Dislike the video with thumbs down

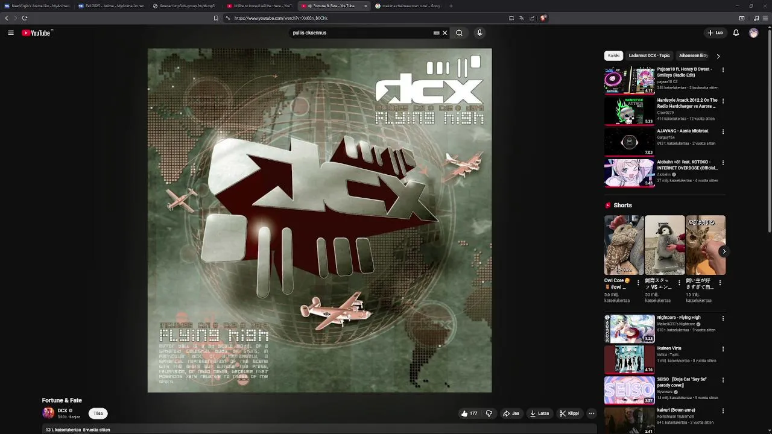pyautogui.click(x=489, y=414)
